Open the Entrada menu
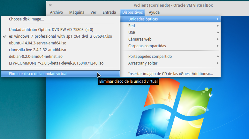The width and height of the screenshot is (249, 139). pos(109,12)
